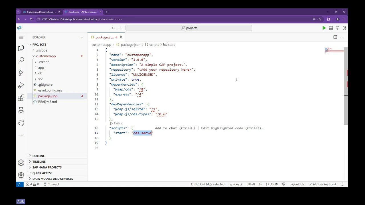Change end of line sequence LF

(x=260, y=184)
